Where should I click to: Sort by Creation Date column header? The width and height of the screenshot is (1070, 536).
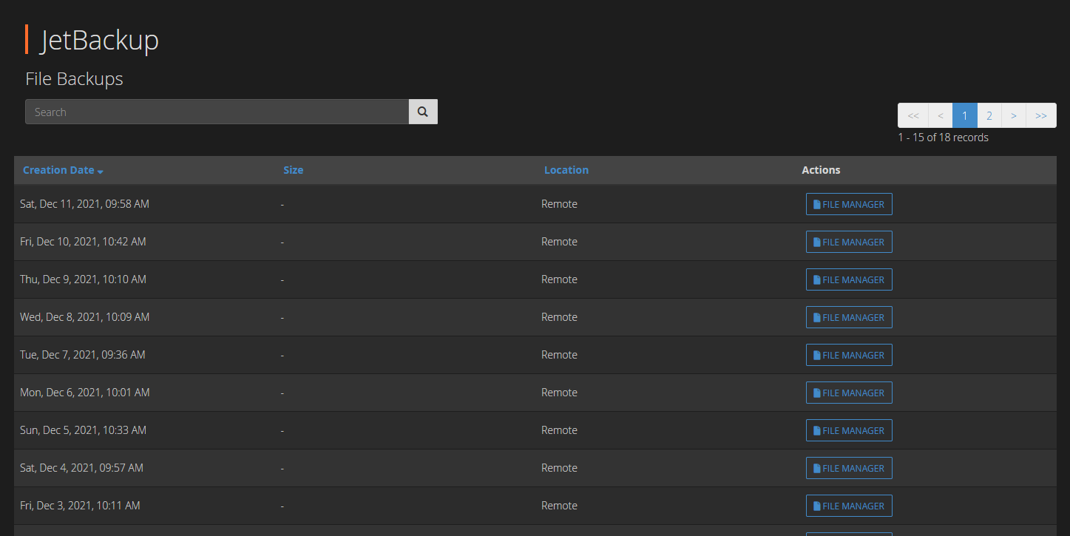click(58, 170)
